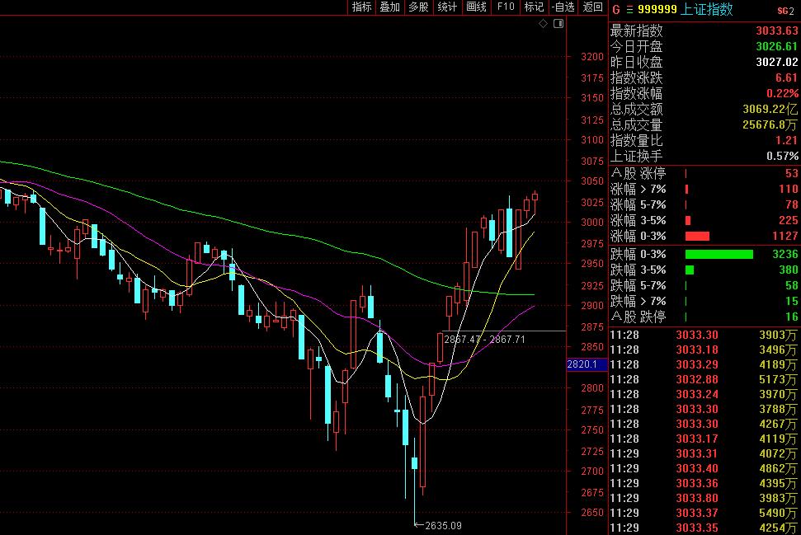This screenshot has height=535, width=801.
Task: Toggle the side panel layout icon
Action: pyautogui.click(x=558, y=23)
